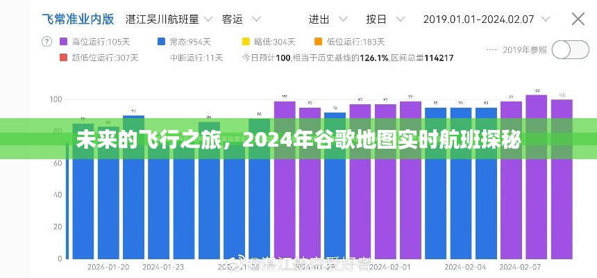
Task: Click the 2024-02-07 x-axis date label
Action: [520, 268]
